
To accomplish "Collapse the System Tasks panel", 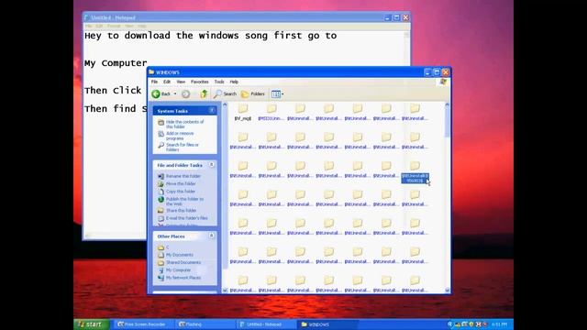I will pyautogui.click(x=212, y=110).
